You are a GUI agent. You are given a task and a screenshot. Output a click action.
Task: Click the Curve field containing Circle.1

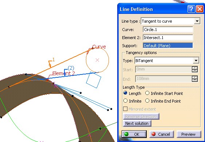pos(168,30)
